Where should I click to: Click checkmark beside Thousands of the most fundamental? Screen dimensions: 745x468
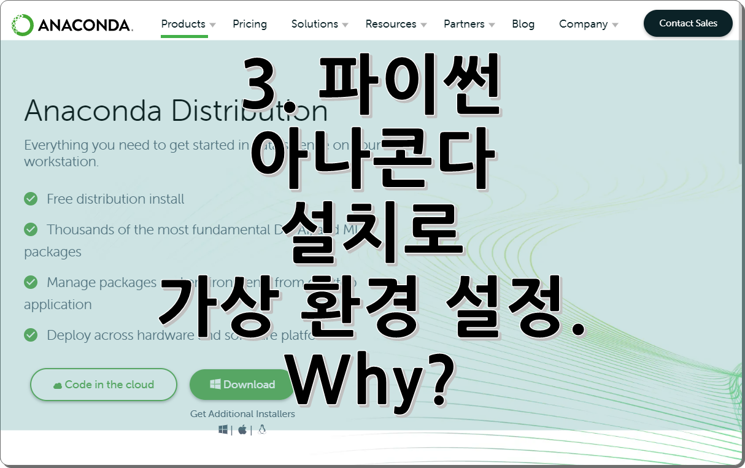click(31, 229)
